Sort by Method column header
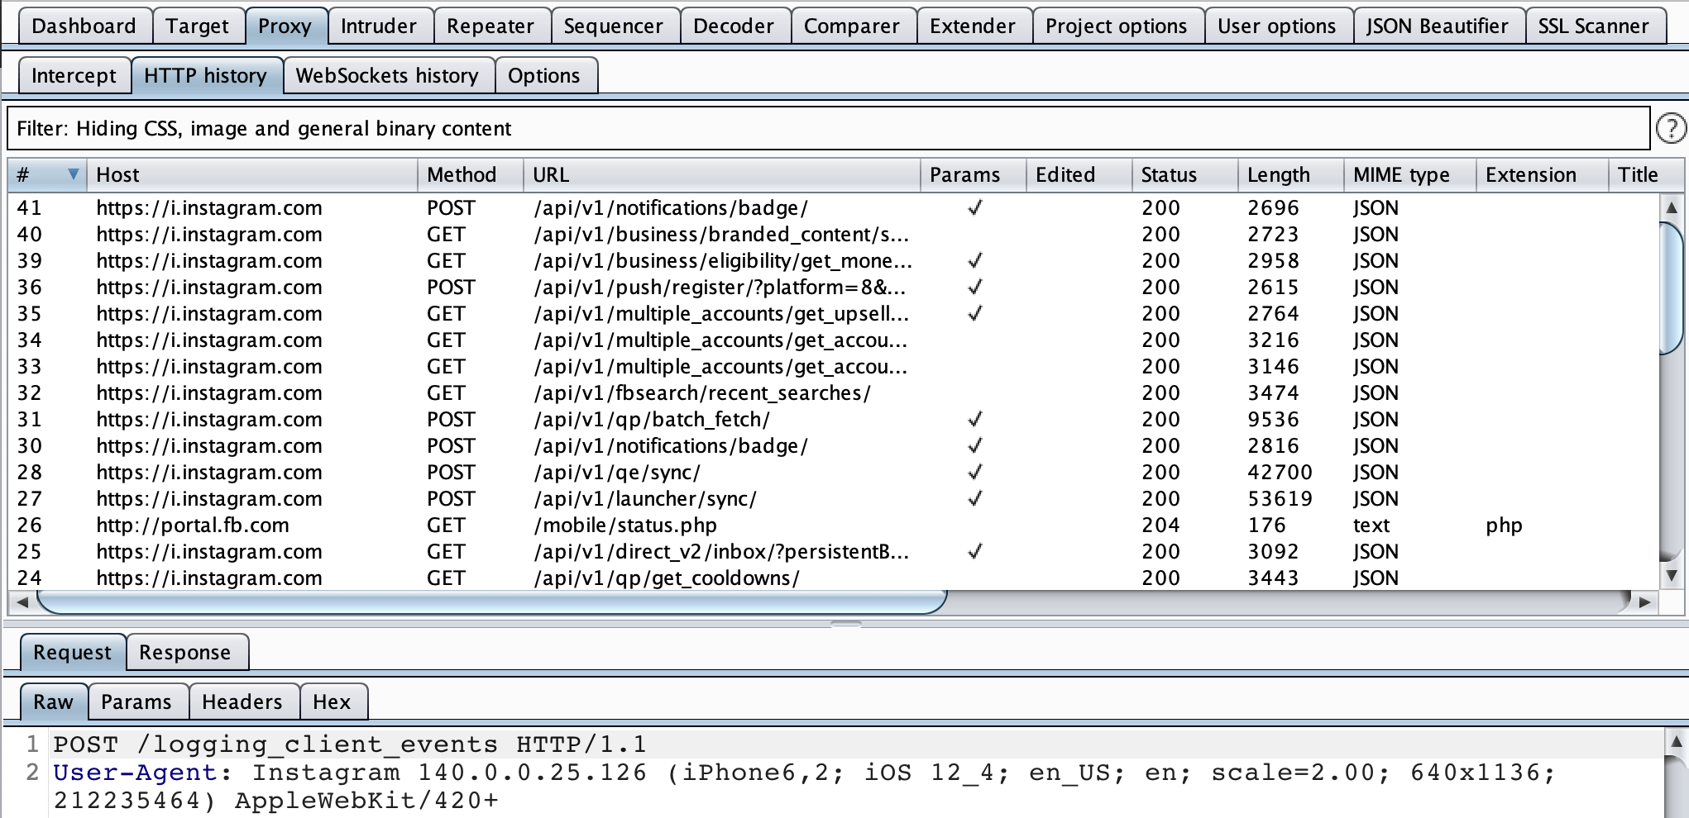This screenshot has width=1689, height=818. (x=471, y=174)
